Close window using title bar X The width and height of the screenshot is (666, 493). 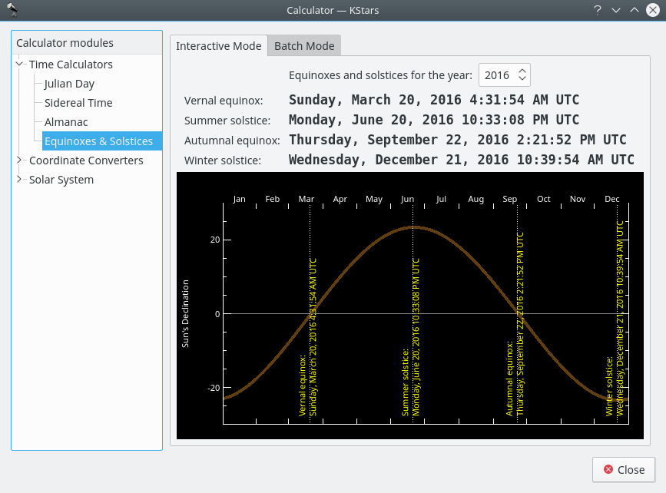tap(653, 10)
